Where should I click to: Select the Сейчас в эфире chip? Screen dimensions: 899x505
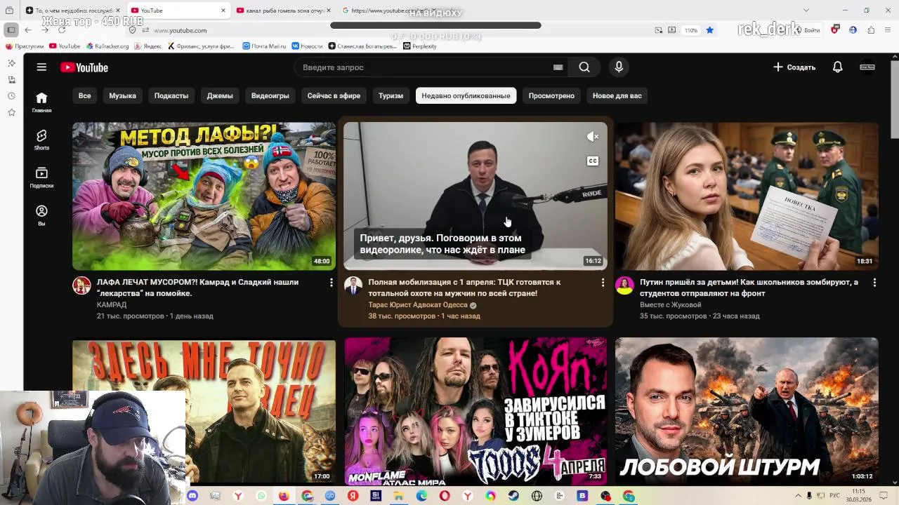click(x=334, y=95)
